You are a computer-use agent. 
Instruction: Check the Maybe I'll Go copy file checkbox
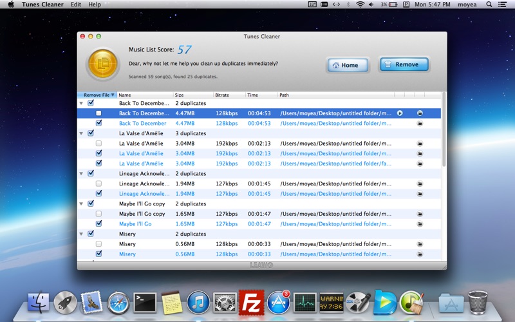(x=98, y=214)
